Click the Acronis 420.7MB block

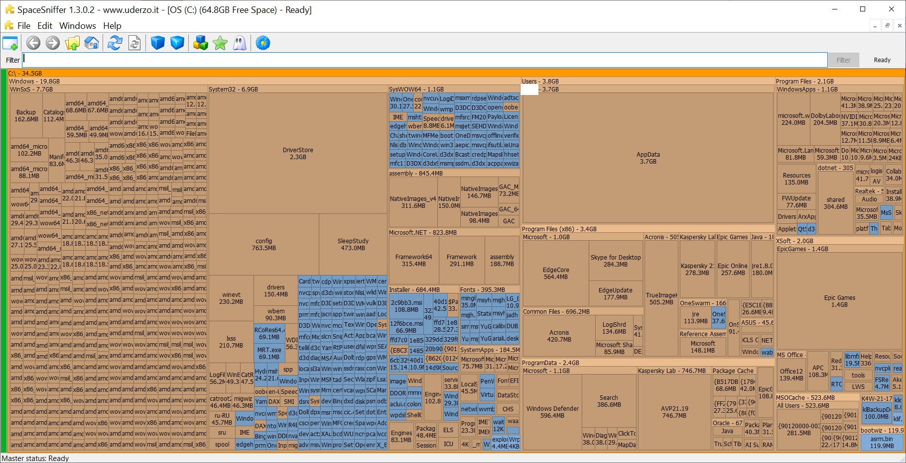coord(559,336)
